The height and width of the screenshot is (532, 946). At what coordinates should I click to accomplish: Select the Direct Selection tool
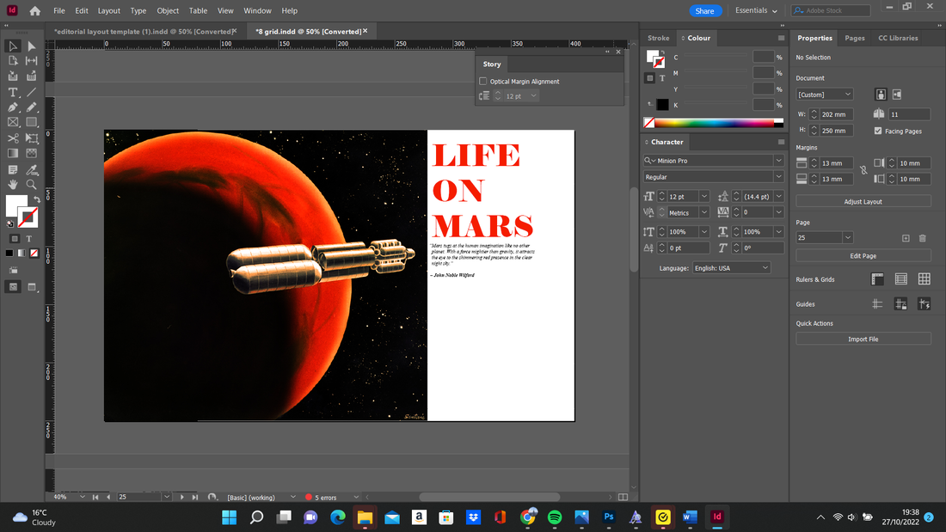point(31,46)
